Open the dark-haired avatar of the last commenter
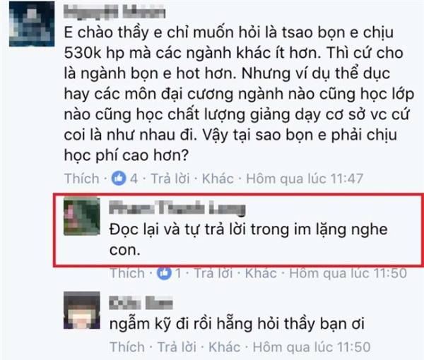This screenshot has height=360, width=424. click(x=82, y=311)
